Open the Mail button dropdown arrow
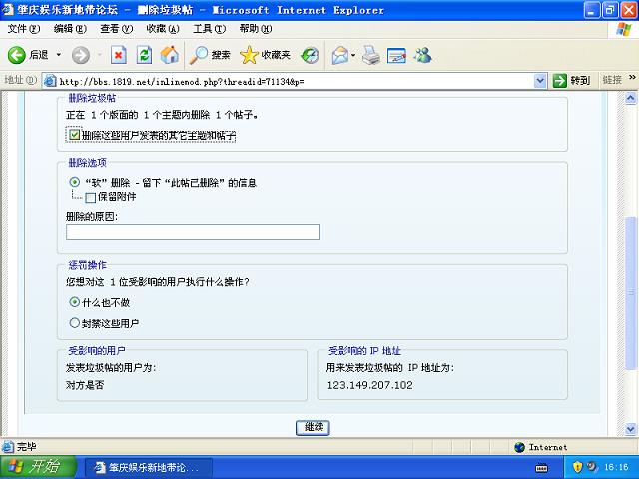 click(x=352, y=55)
